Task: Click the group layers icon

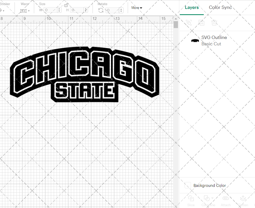Action: click(189, 23)
